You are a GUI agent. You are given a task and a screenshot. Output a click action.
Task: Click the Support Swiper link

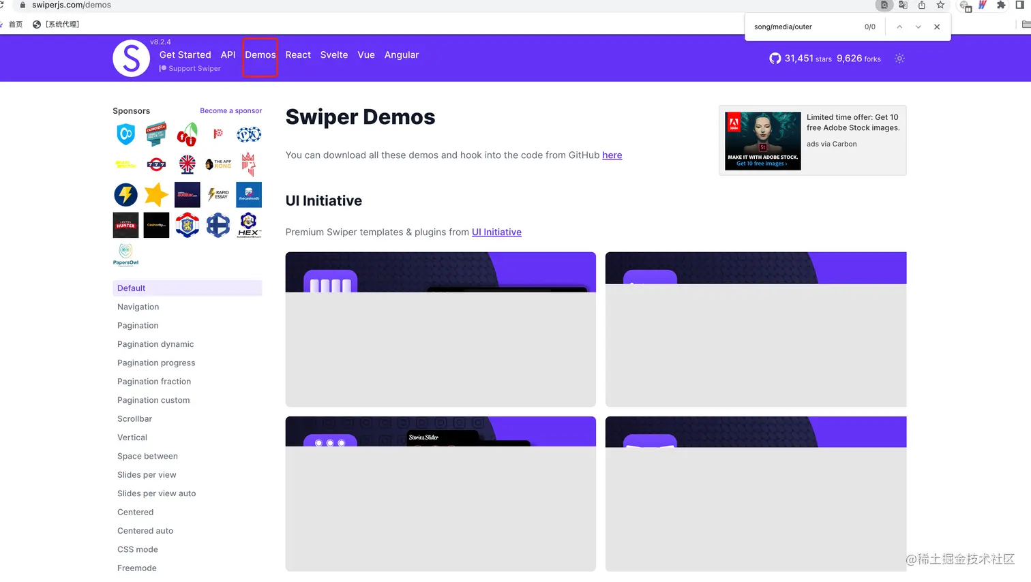(x=190, y=68)
